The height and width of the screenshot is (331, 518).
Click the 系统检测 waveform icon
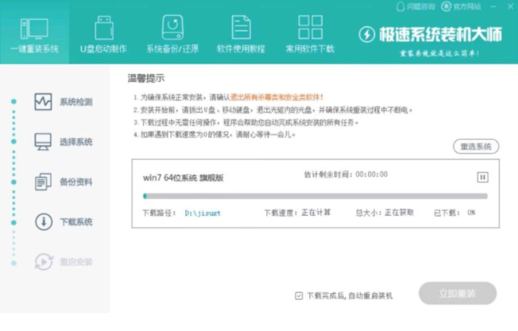tap(44, 102)
